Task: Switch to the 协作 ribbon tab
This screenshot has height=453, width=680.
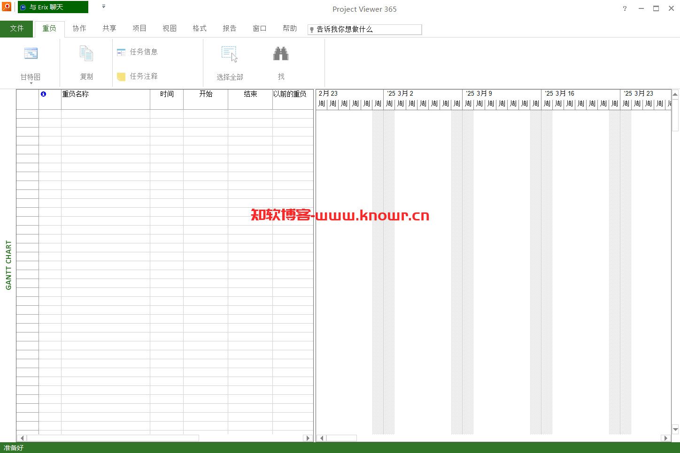Action: pos(79,29)
